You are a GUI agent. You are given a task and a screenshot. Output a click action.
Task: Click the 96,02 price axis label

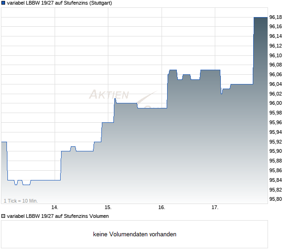click(275, 94)
